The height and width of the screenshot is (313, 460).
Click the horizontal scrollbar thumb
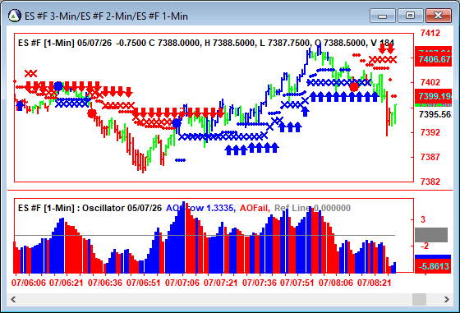point(419,300)
